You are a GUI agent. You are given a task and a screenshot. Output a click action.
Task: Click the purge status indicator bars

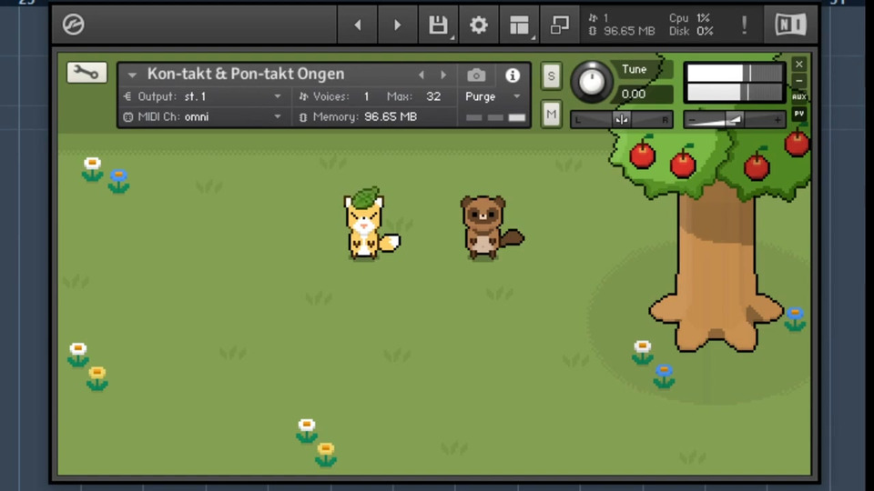pyautogui.click(x=495, y=117)
